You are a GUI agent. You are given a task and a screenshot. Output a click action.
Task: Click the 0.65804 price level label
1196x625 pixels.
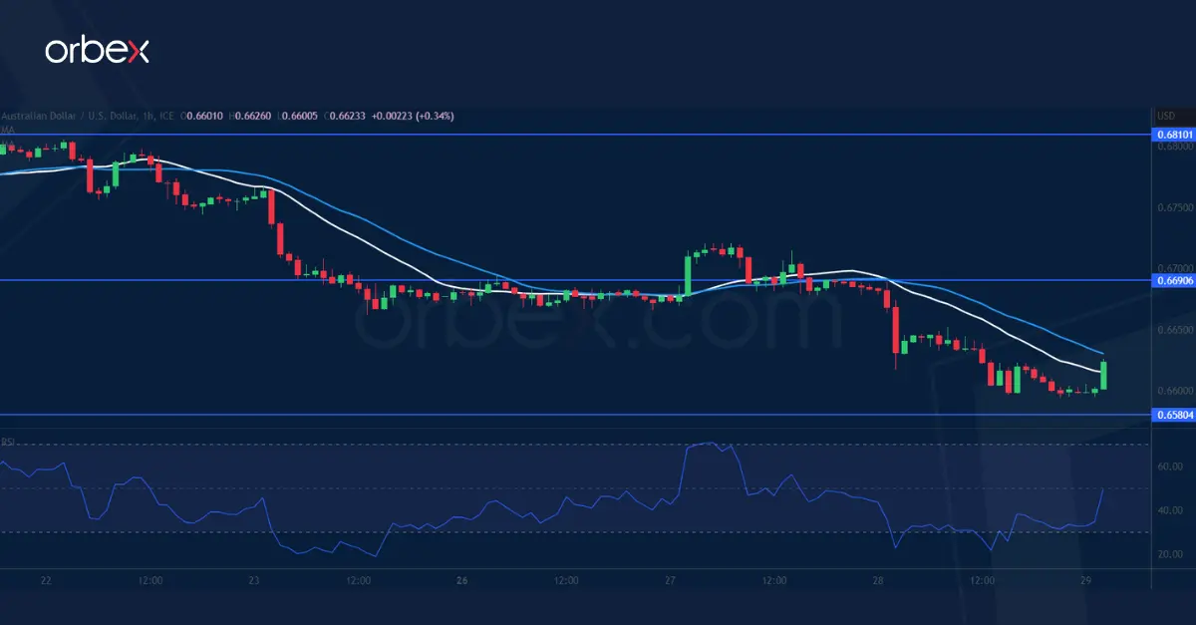(1173, 414)
